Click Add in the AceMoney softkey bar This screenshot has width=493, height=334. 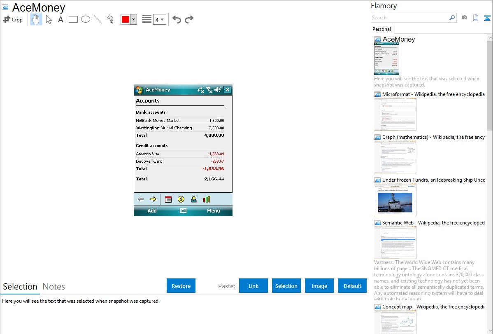(x=152, y=211)
